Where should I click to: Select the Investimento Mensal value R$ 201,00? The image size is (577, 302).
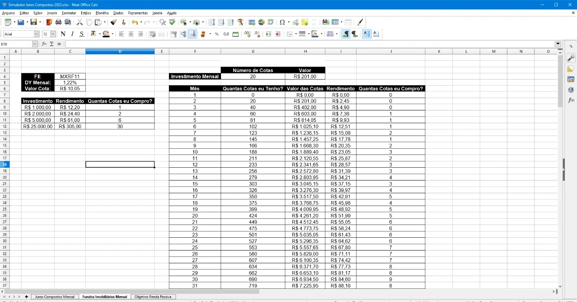click(x=305, y=76)
